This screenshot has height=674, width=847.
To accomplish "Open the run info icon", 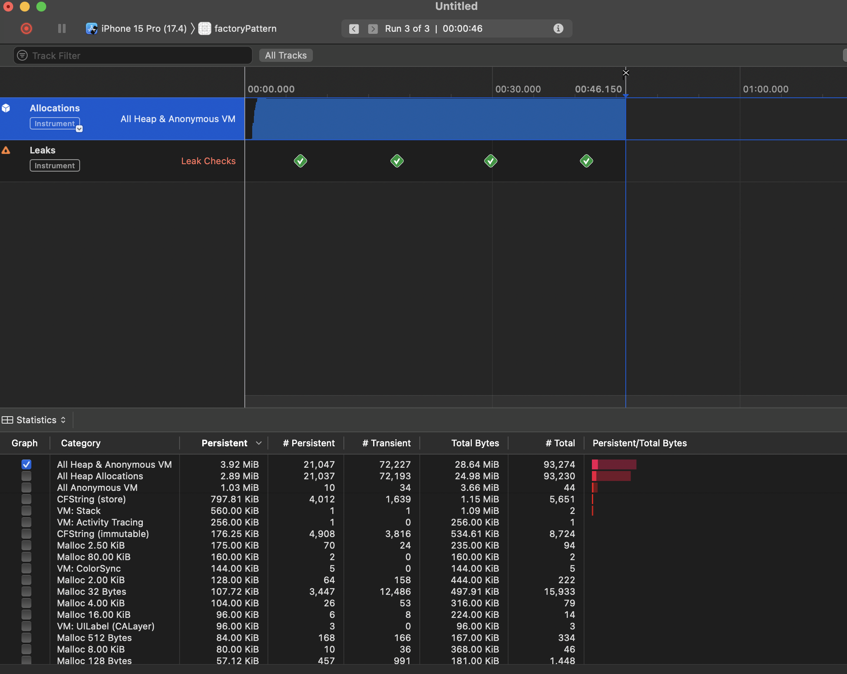I will click(x=558, y=28).
